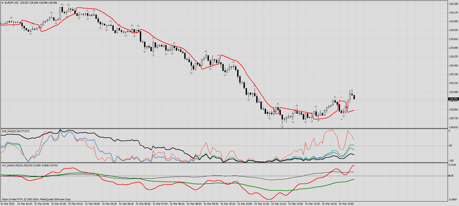Viewport: 459px width, 206px height.
Task: Click the small blue dash mark below recent candles
Action: [x=341, y=119]
